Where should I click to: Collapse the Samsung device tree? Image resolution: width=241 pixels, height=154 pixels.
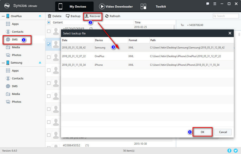click(3, 63)
